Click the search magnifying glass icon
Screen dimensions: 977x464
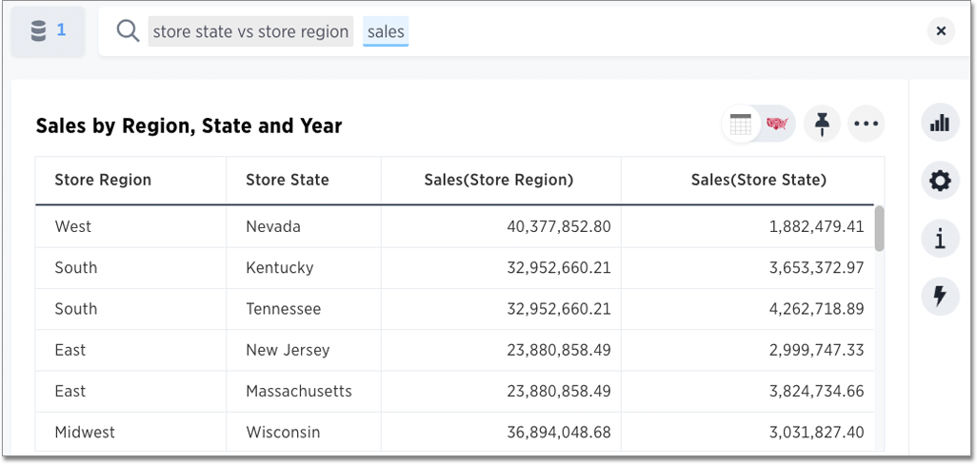[128, 31]
